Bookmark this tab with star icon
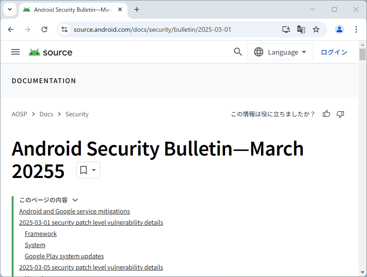Image resolution: width=367 pixels, height=277 pixels. (316, 29)
